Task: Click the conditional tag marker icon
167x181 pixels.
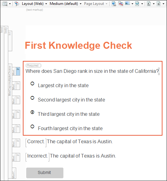Action: pos(17,4)
